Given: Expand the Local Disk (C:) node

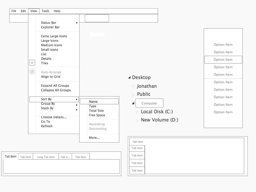Looking at the screenshot, I should tap(137, 112).
